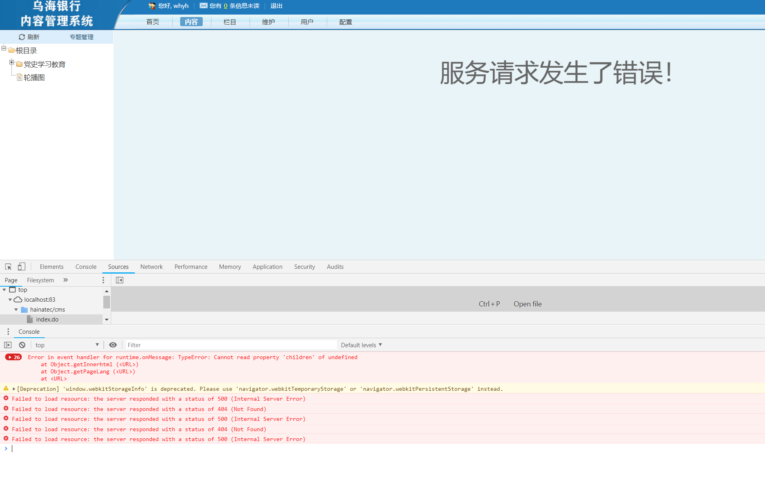Image resolution: width=765 pixels, height=485 pixels.
Task: Open the mail envelope unread messages icon
Action: point(204,6)
